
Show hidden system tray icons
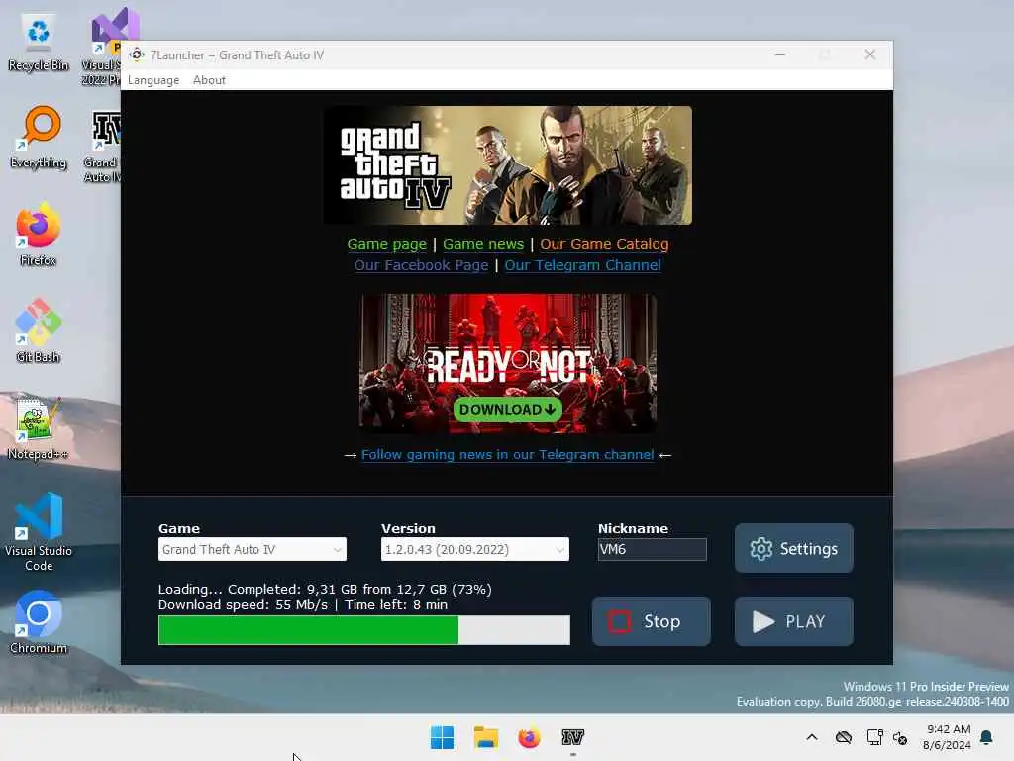point(812,737)
